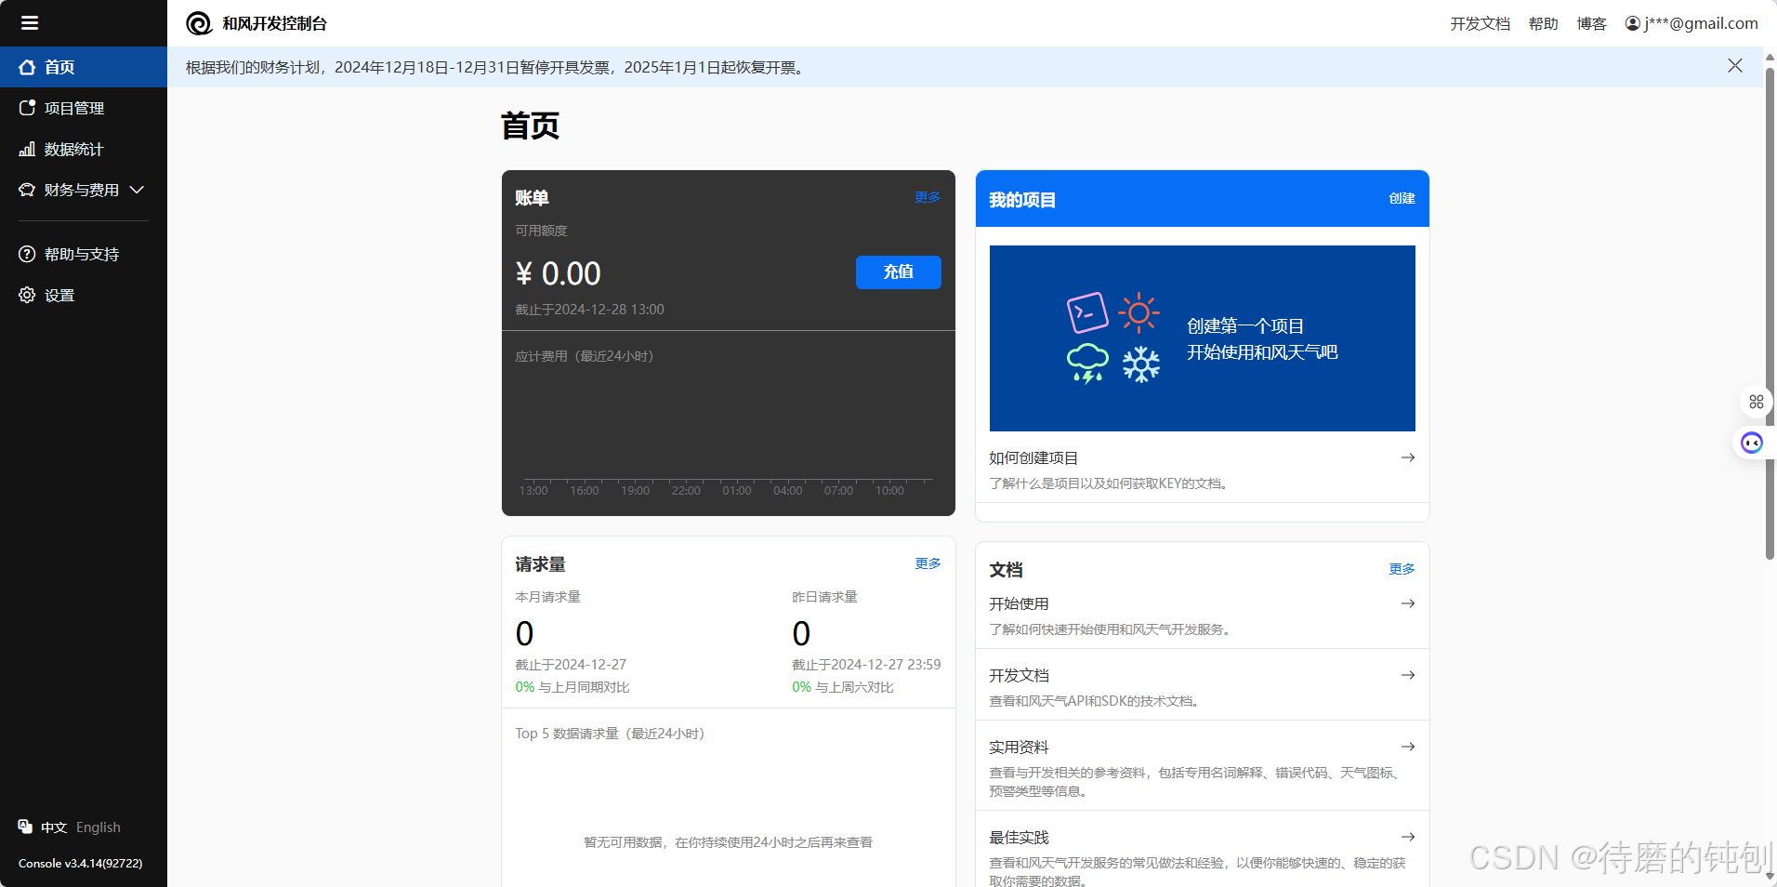Click 更多 in the 账单 card

point(928,197)
